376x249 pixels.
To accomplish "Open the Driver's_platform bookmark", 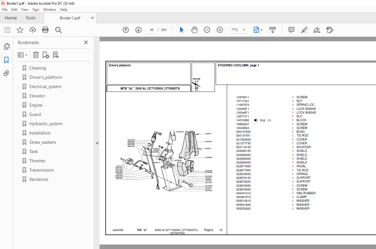I will click(x=46, y=77).
